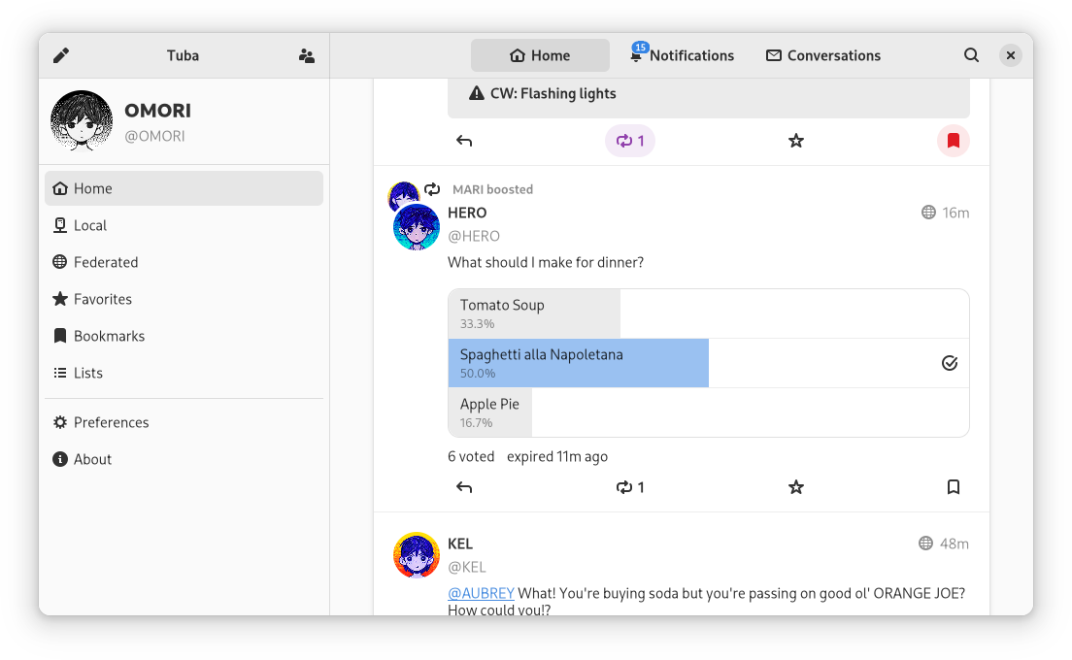Compose a new post with the pencil icon
This screenshot has height=660, width=1072.
point(61,55)
